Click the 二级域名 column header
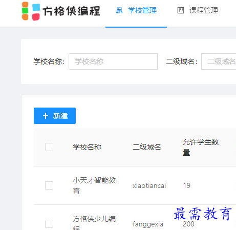This screenshot has width=236, height=230. click(x=147, y=147)
